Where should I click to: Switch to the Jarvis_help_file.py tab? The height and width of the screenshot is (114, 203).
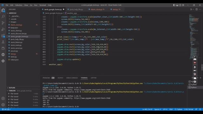pos(76,9)
